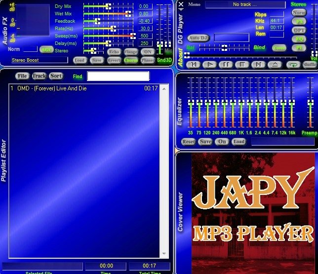Toggle the Equalizer On button

pos(222,142)
